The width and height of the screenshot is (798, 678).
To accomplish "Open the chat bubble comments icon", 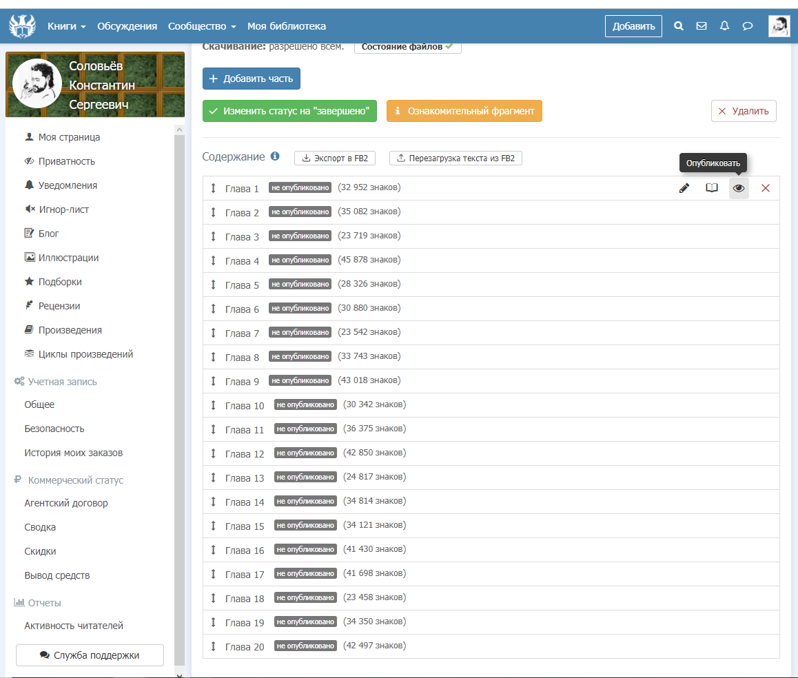I will click(747, 26).
